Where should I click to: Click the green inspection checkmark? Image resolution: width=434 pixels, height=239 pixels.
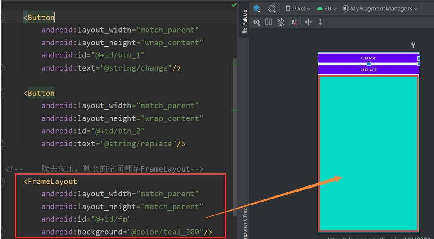point(234,5)
